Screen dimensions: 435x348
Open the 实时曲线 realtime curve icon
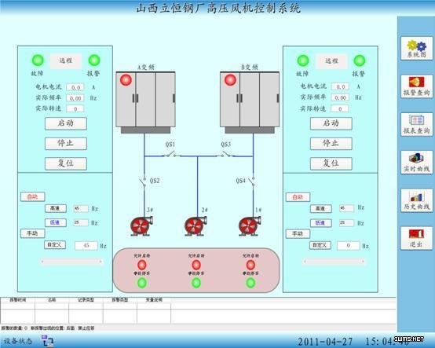click(417, 163)
